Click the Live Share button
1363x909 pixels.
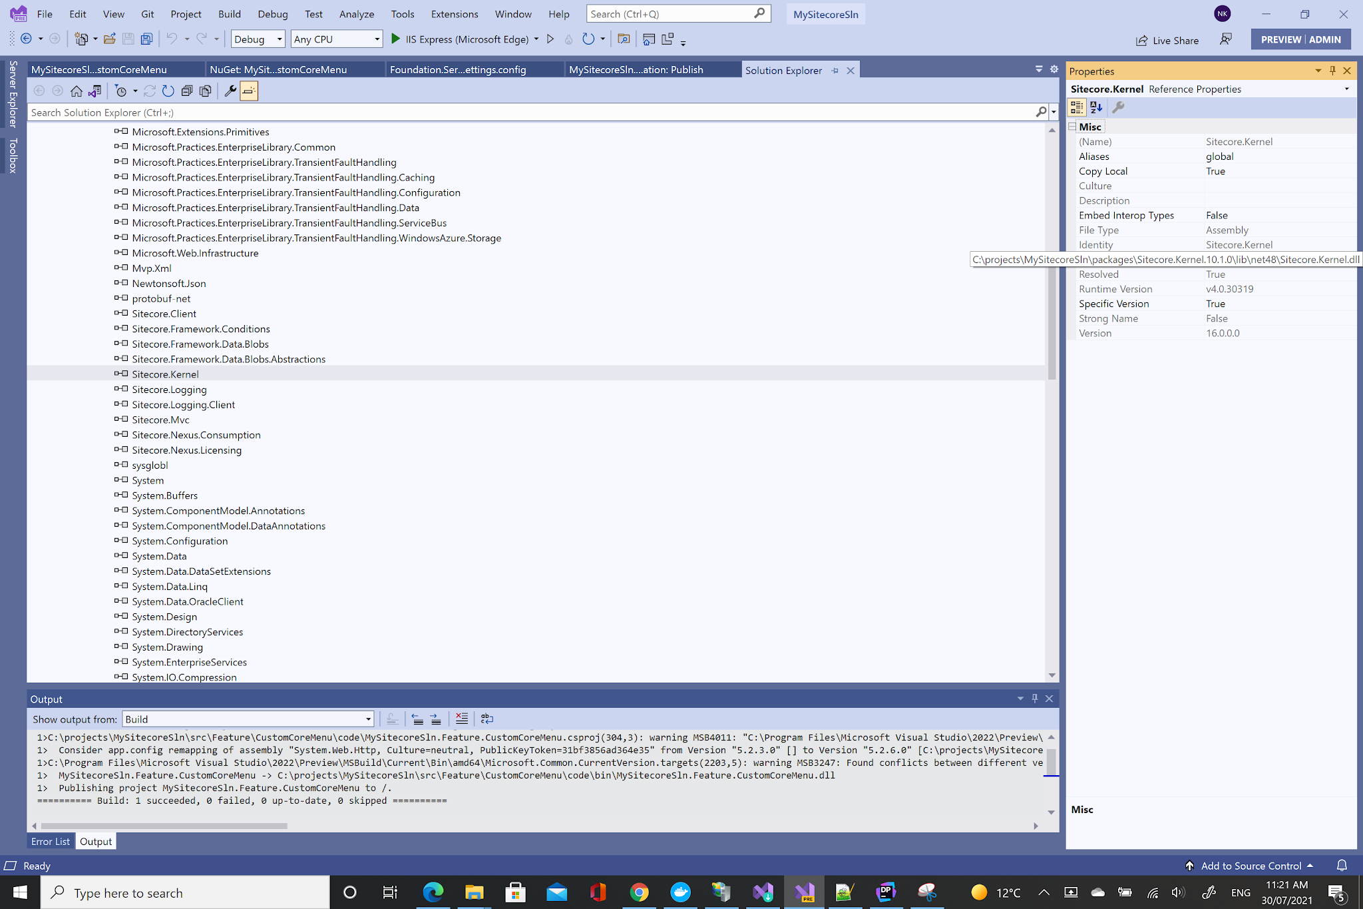[x=1168, y=40]
